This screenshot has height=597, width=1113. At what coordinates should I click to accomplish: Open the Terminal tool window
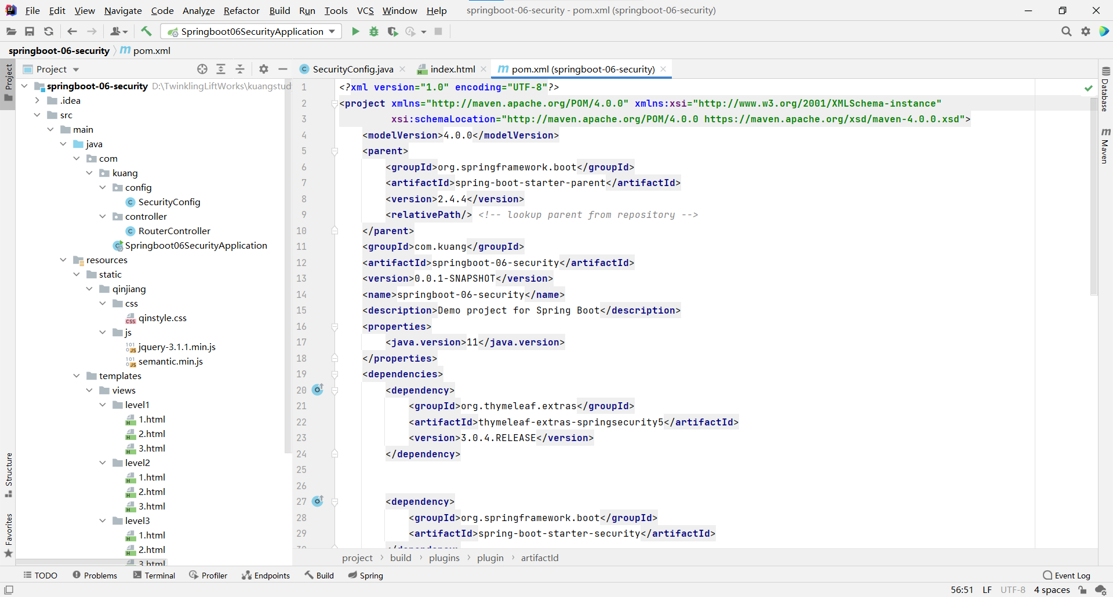pyautogui.click(x=154, y=575)
